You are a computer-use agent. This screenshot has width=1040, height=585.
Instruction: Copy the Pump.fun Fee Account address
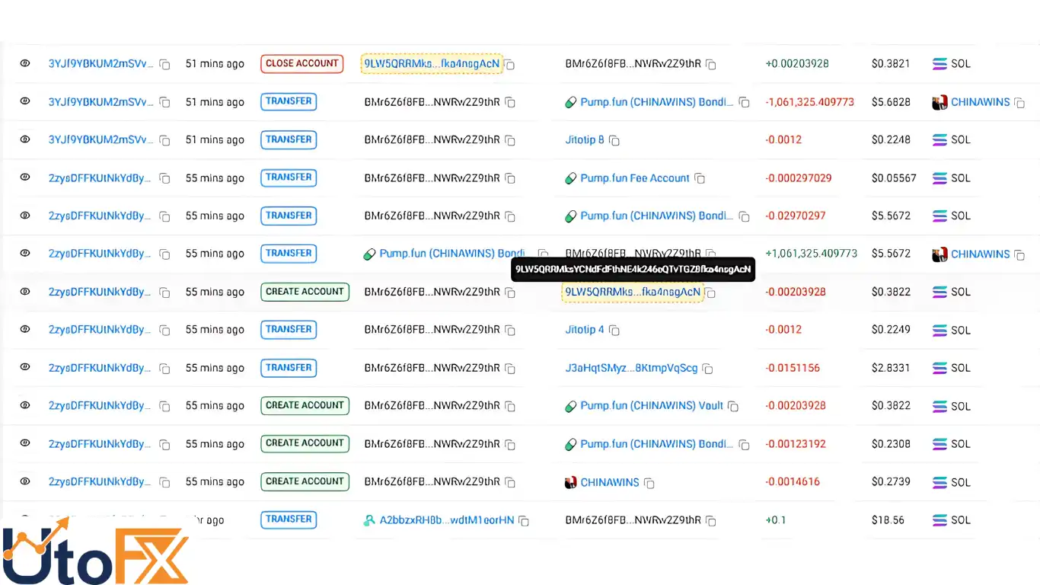[700, 178]
